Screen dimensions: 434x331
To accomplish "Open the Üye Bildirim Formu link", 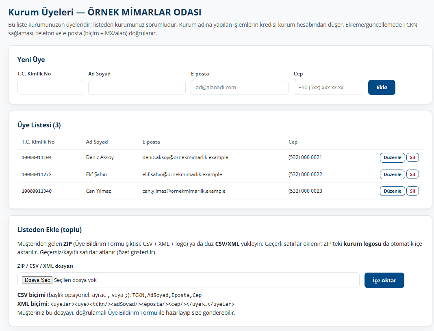I will tap(132, 313).
